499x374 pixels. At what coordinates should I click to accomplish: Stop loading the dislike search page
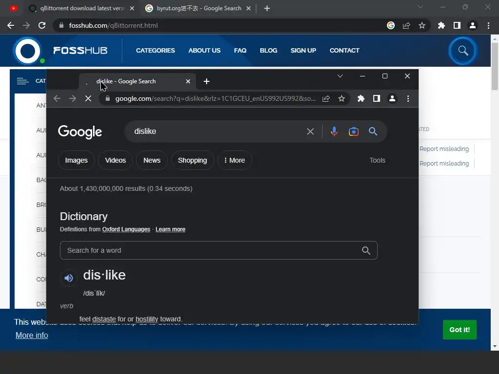(88, 98)
